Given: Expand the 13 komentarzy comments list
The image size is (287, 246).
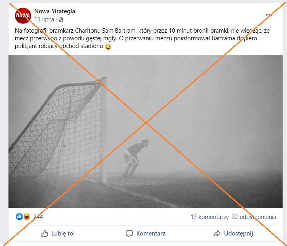Looking at the screenshot, I should pyautogui.click(x=210, y=217).
